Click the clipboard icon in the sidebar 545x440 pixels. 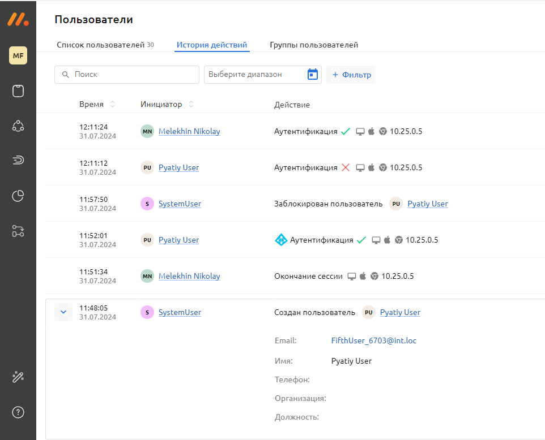coord(18,90)
